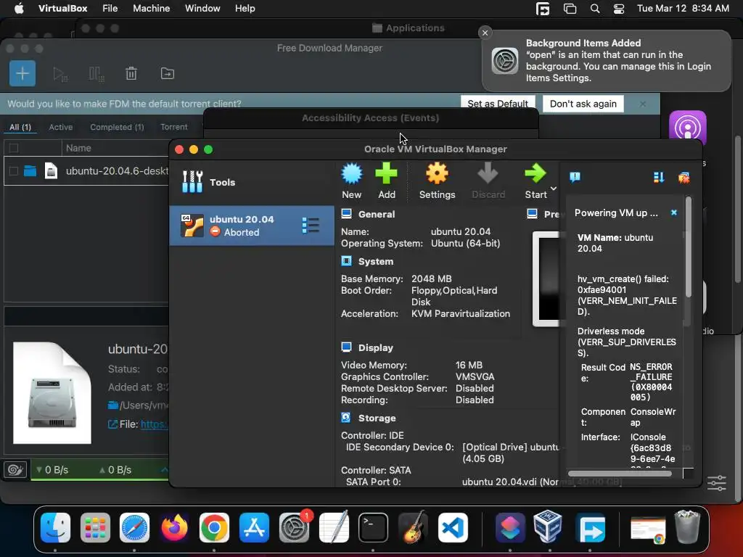The height and width of the screenshot is (557, 743).
Task: Open the Tools entry in VirtualBox sidebar
Action: (252, 182)
